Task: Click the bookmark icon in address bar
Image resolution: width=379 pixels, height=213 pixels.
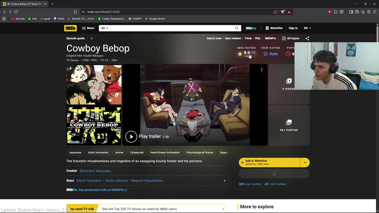Action: [x=75, y=12]
